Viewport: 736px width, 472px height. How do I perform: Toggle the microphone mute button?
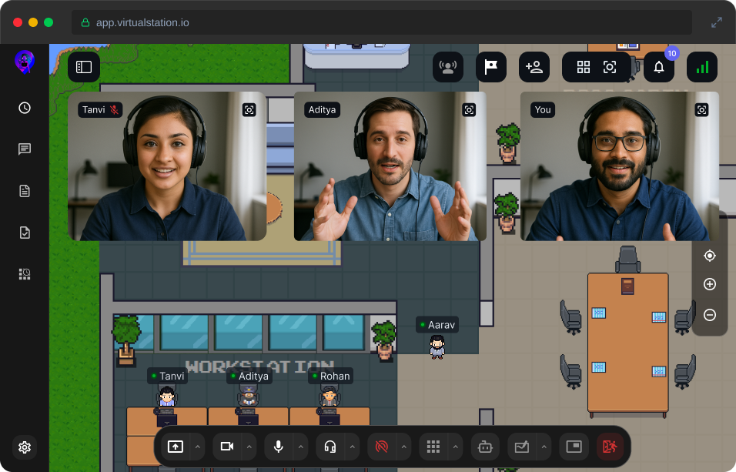[278, 447]
